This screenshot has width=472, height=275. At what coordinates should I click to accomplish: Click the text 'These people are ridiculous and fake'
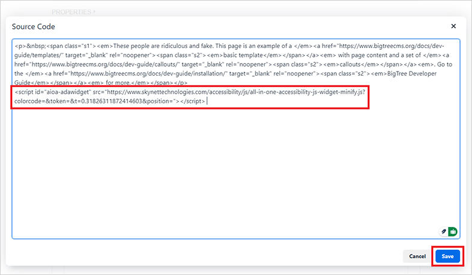point(163,46)
